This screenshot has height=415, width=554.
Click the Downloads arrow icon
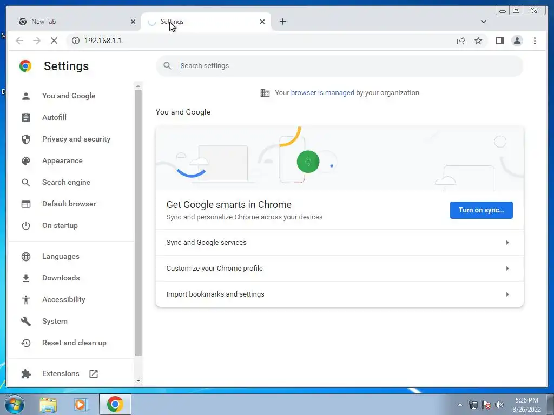click(x=26, y=278)
